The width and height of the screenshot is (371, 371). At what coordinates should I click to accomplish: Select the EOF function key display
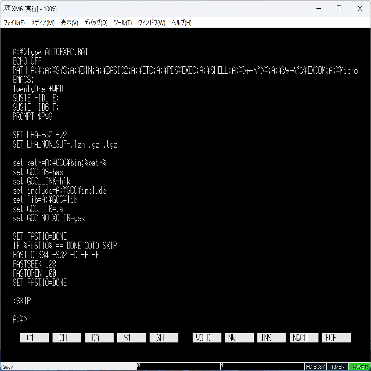tap(336, 338)
